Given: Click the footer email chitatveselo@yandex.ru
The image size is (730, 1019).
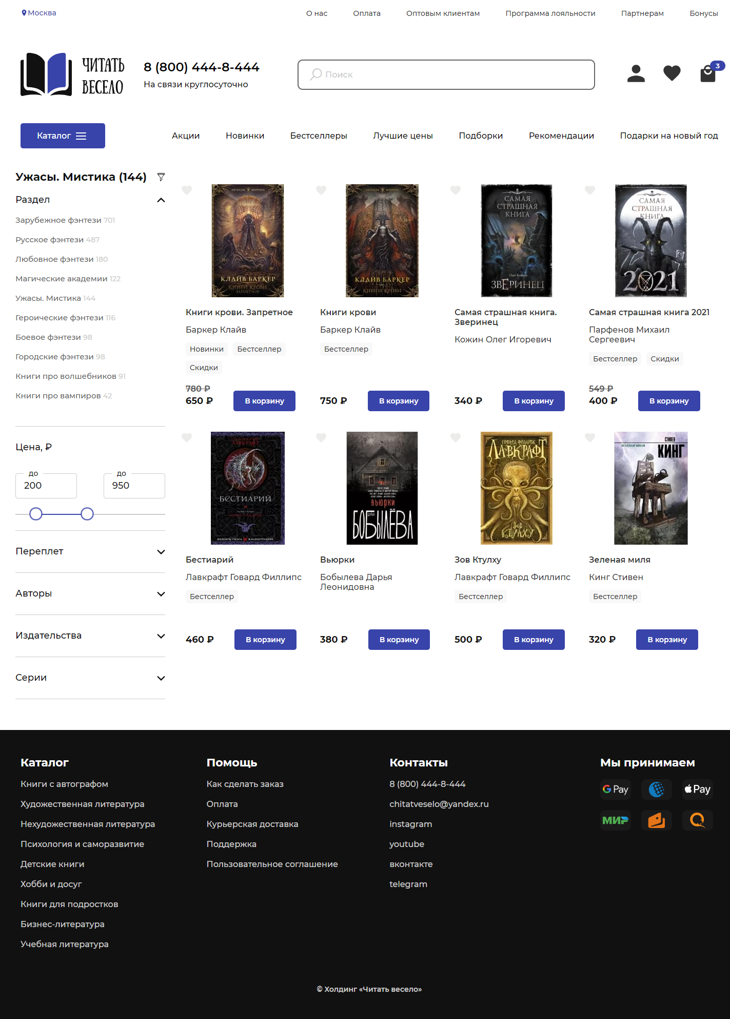Looking at the screenshot, I should point(439,804).
